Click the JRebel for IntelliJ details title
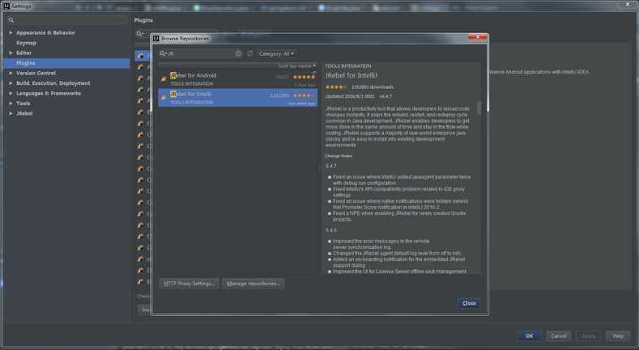 351,76
